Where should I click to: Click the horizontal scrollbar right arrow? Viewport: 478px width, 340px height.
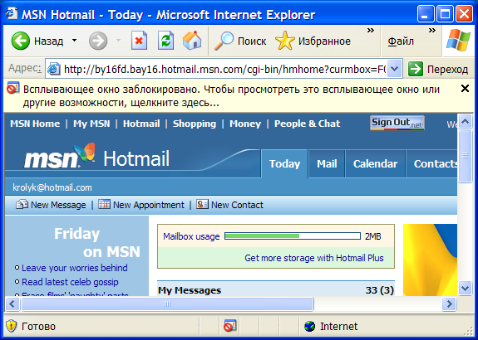pyautogui.click(x=449, y=304)
